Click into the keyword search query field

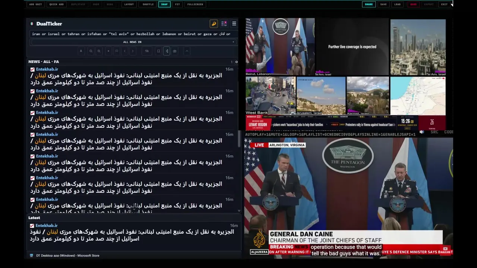(x=133, y=34)
